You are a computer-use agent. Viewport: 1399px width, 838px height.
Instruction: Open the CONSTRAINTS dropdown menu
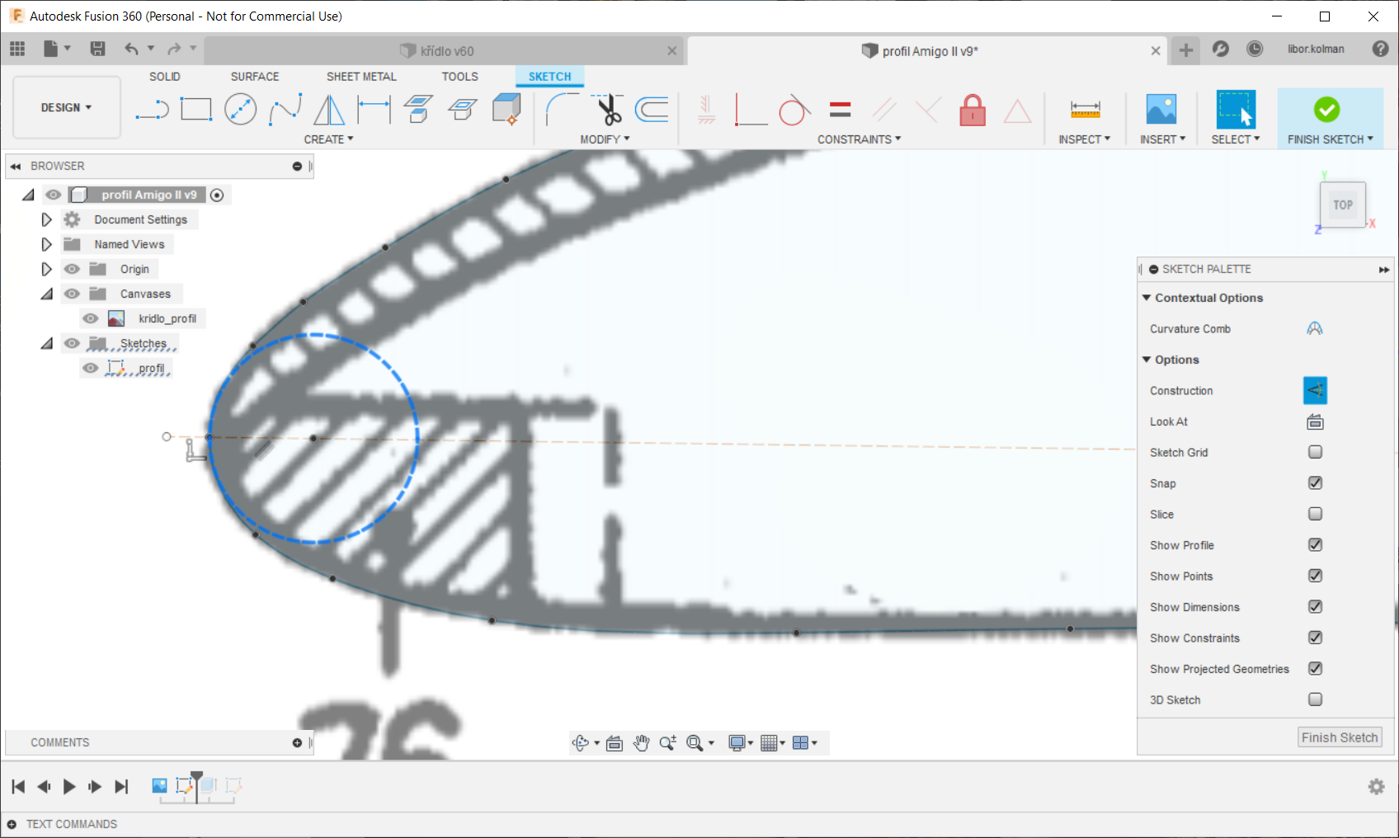click(x=859, y=139)
